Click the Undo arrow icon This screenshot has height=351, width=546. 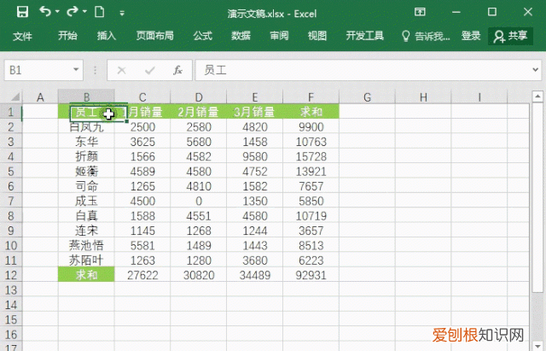click(45, 12)
